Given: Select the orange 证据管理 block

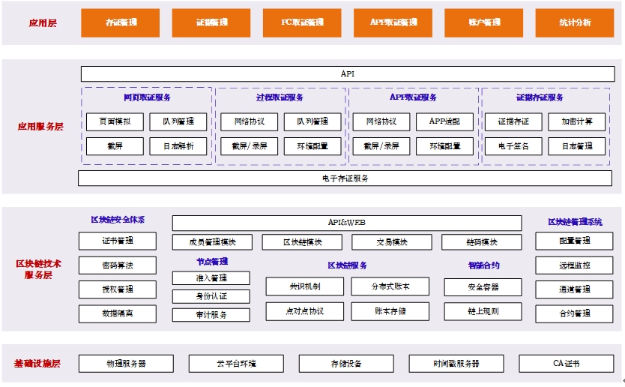Looking at the screenshot, I should click(x=211, y=22).
